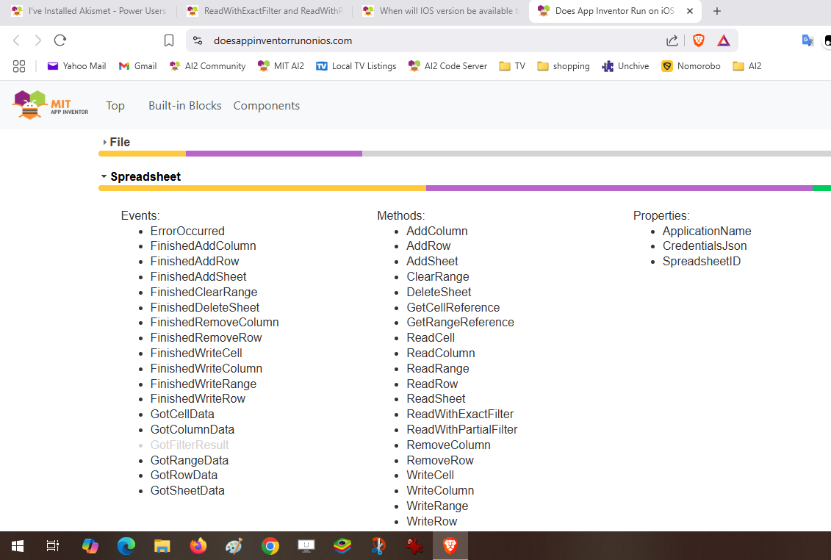The width and height of the screenshot is (831, 560).
Task: Open Google Chrome from taskbar
Action: 270,546
